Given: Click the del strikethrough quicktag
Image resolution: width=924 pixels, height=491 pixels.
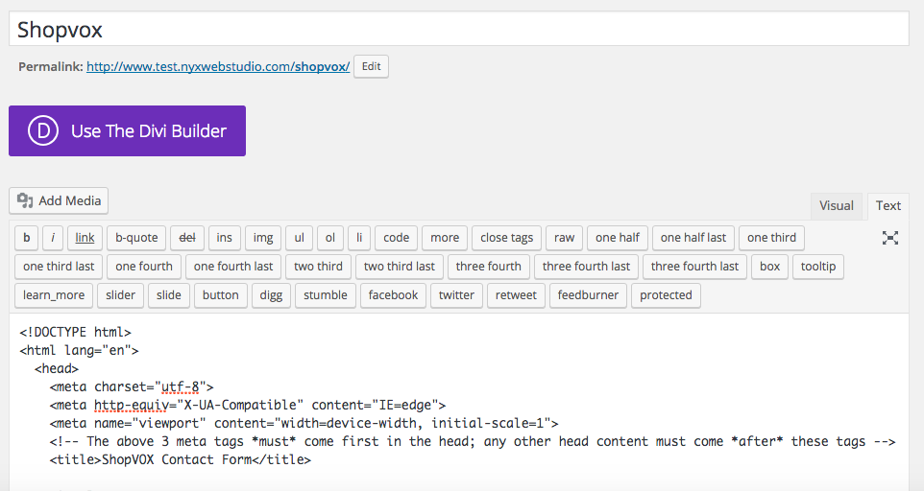Looking at the screenshot, I should (x=187, y=238).
